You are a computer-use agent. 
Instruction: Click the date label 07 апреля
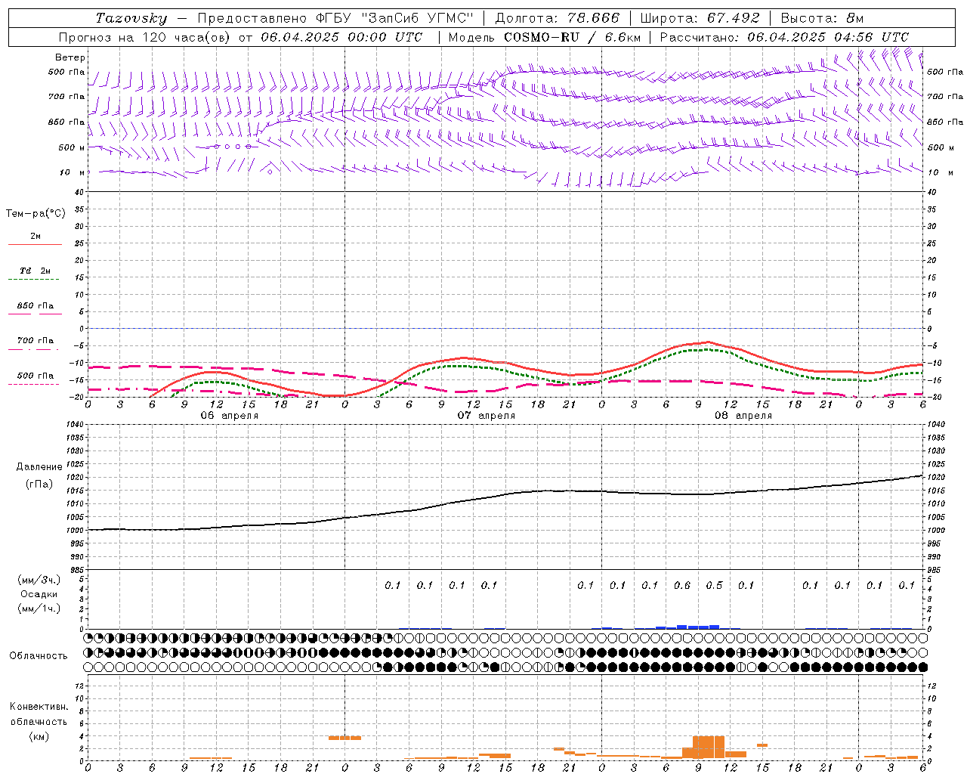(x=486, y=416)
